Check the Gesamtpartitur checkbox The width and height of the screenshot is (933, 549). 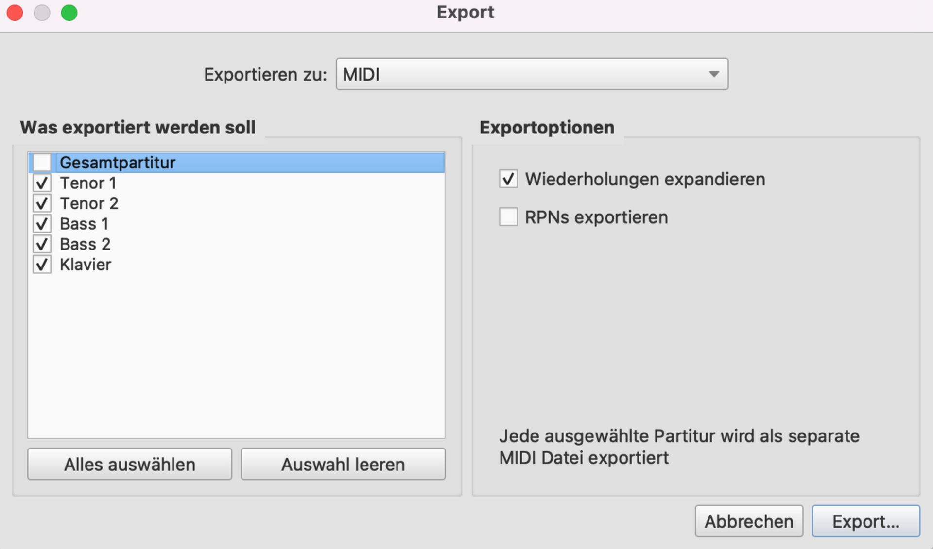tap(42, 163)
